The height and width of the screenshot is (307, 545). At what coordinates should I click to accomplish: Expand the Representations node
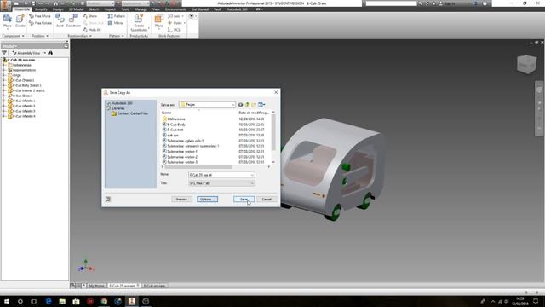tap(3, 70)
